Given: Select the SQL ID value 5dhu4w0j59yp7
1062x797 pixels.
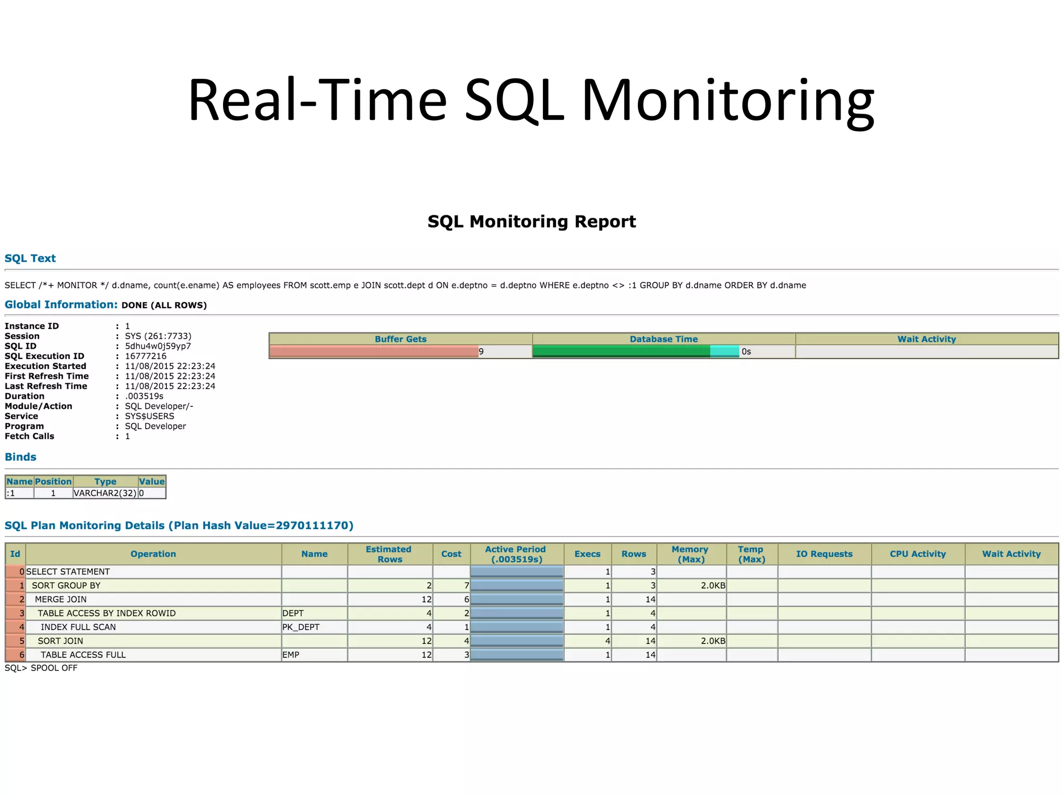Looking at the screenshot, I should coord(158,346).
